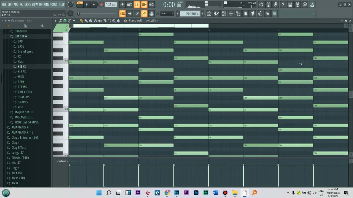Open the Channel rack view button
353x198 pixels.
click(x=224, y=13)
